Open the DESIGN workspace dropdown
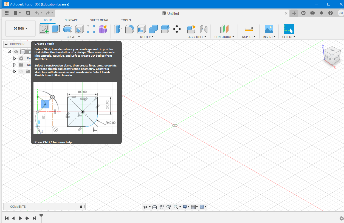344x223 pixels. click(x=20, y=28)
